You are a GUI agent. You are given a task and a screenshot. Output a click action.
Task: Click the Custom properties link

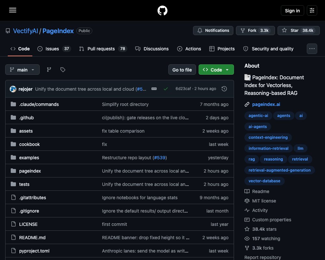tap(271, 220)
